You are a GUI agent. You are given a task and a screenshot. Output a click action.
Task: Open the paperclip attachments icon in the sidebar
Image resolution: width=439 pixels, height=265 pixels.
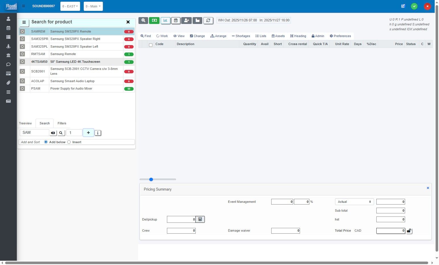click(8, 83)
